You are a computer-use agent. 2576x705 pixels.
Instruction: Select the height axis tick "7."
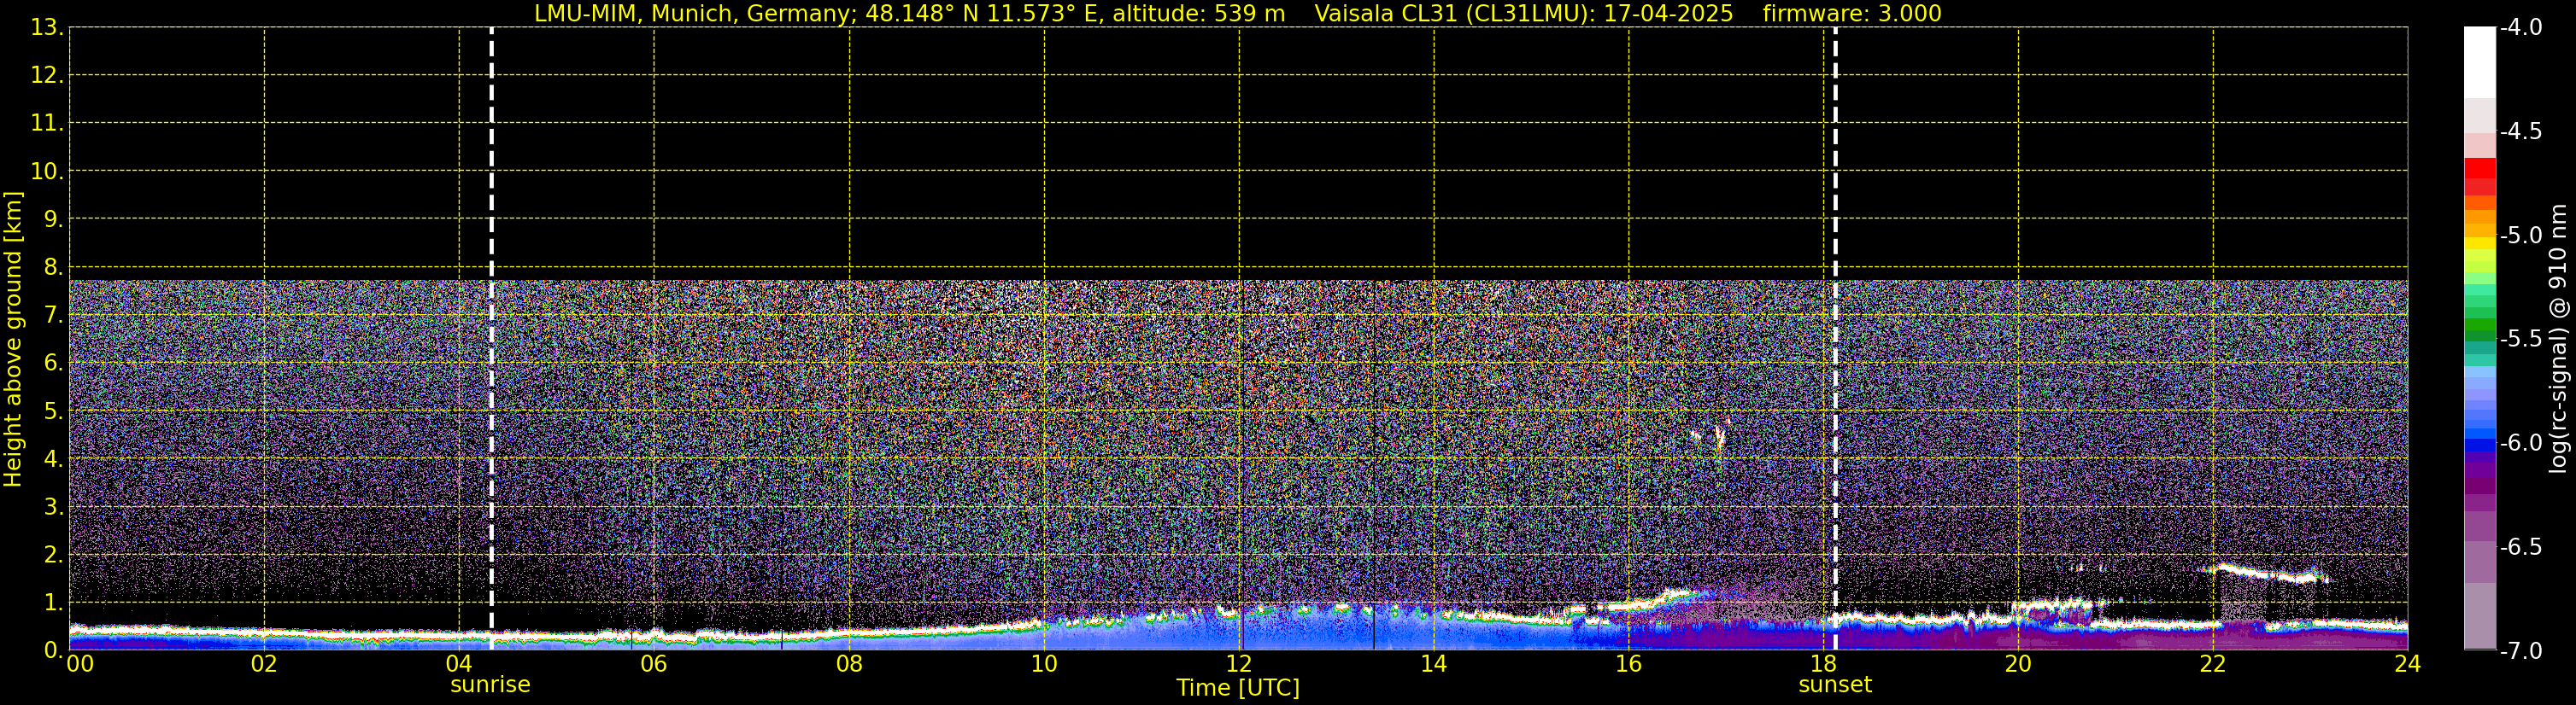point(53,316)
